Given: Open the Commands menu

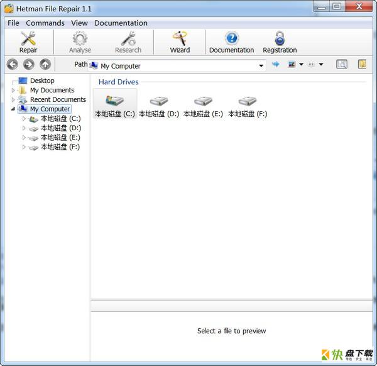Looking at the screenshot, I should click(x=45, y=23).
